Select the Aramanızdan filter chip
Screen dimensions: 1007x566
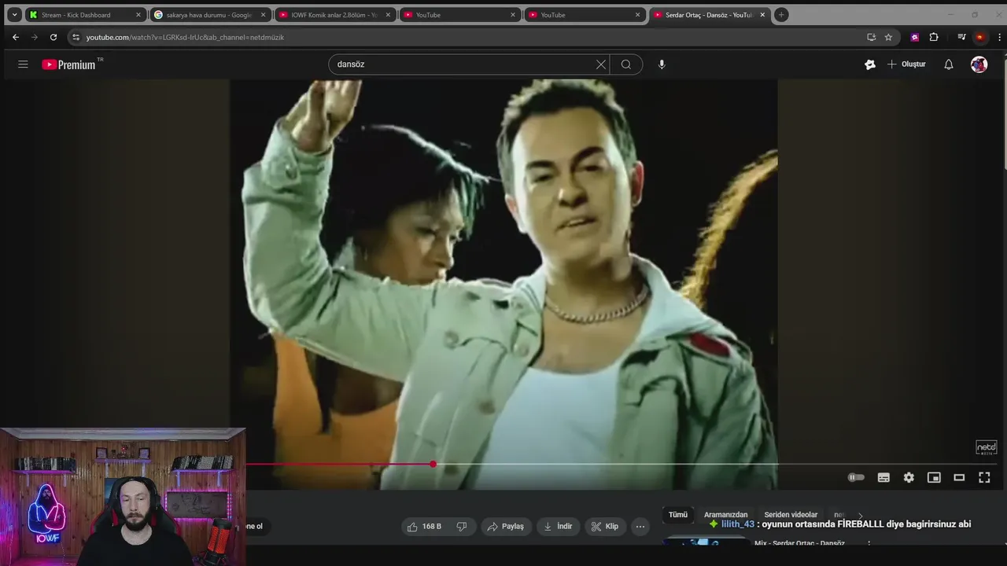726,515
